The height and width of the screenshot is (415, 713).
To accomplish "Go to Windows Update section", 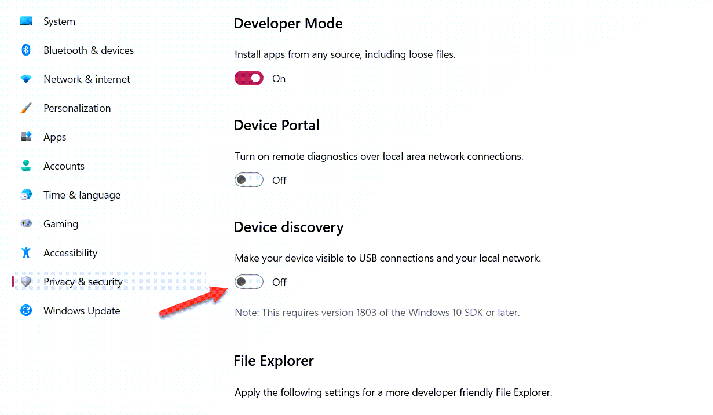I will point(82,311).
